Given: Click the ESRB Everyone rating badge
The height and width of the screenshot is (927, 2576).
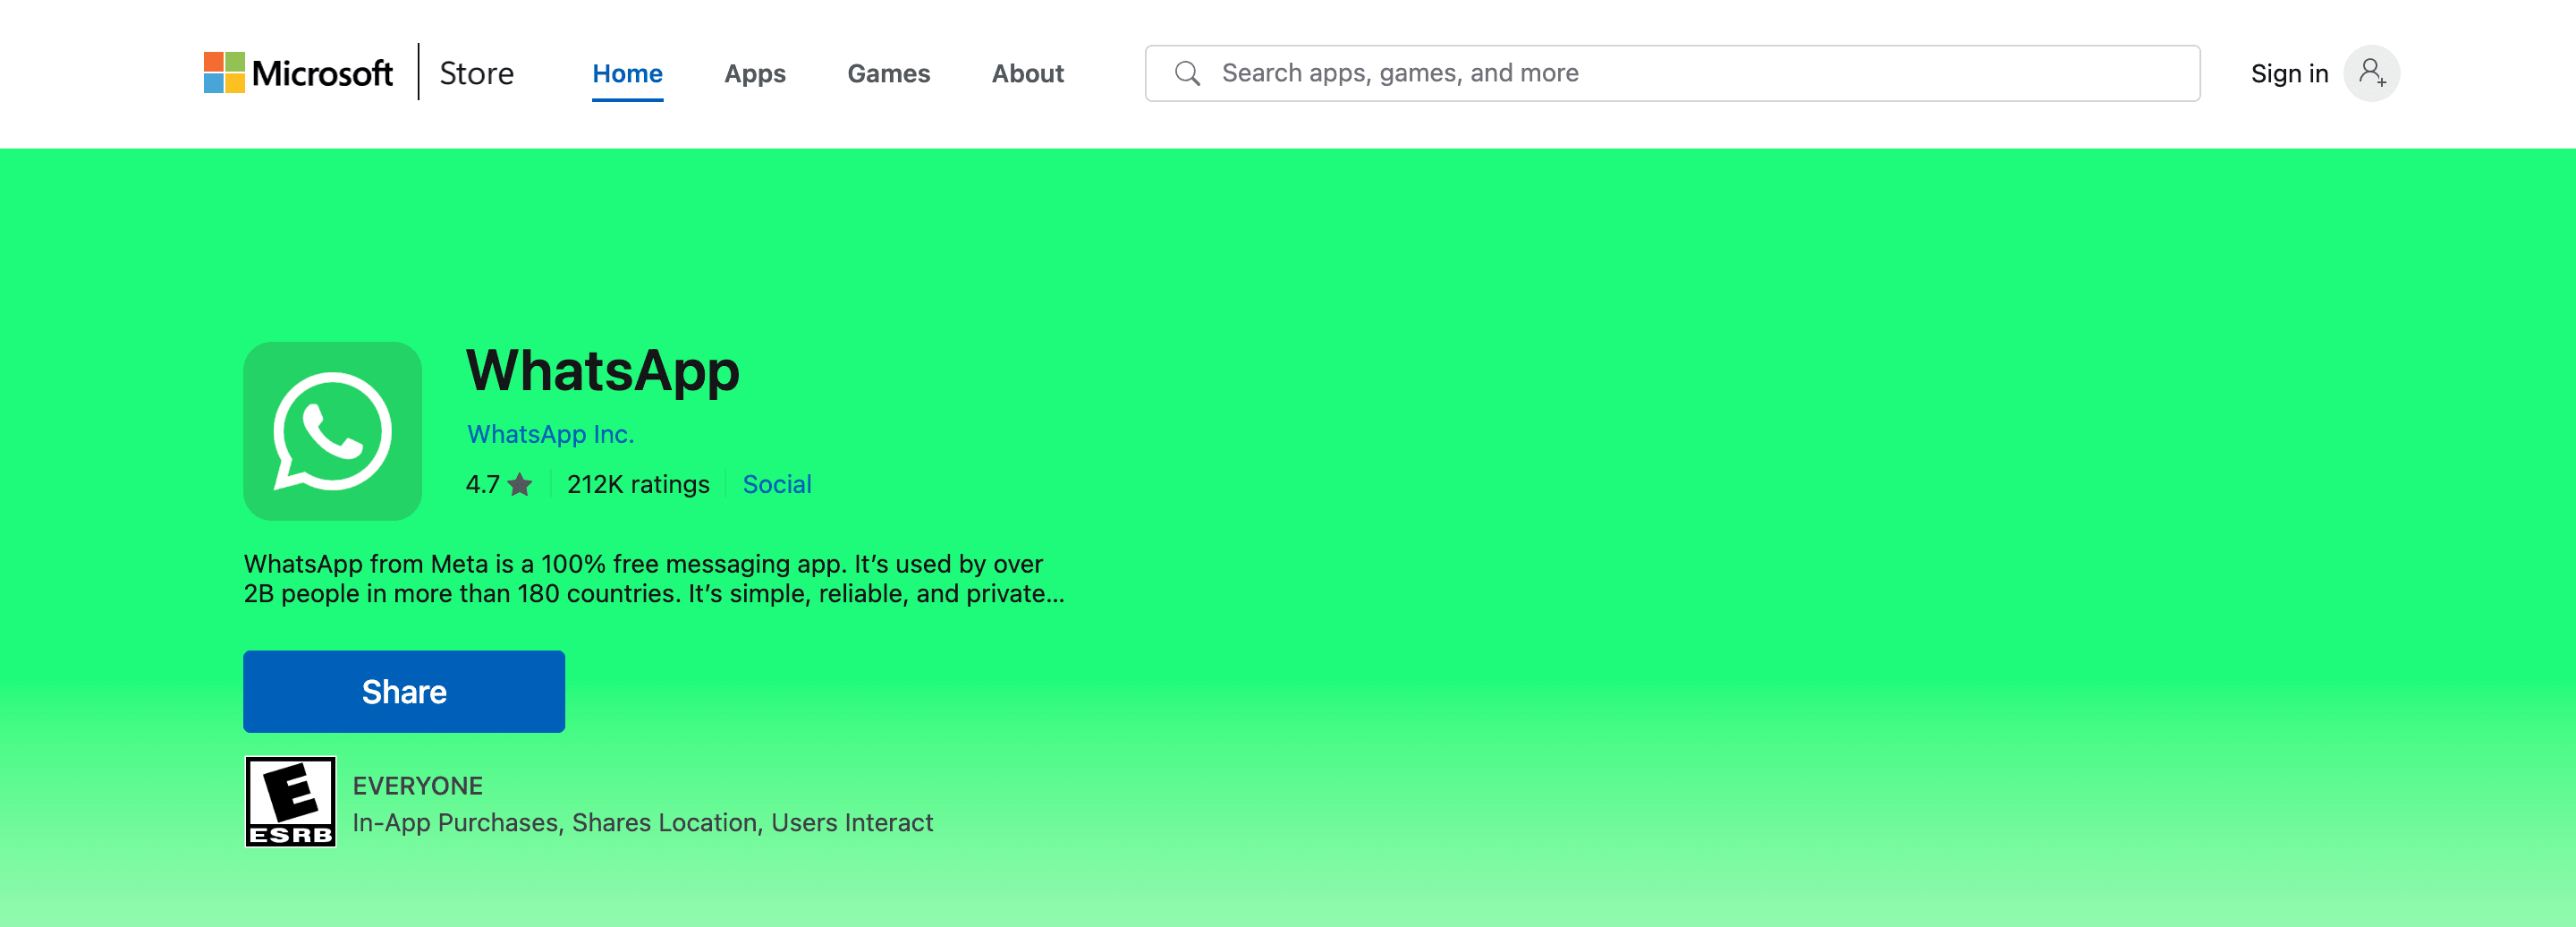Looking at the screenshot, I should (x=290, y=801).
